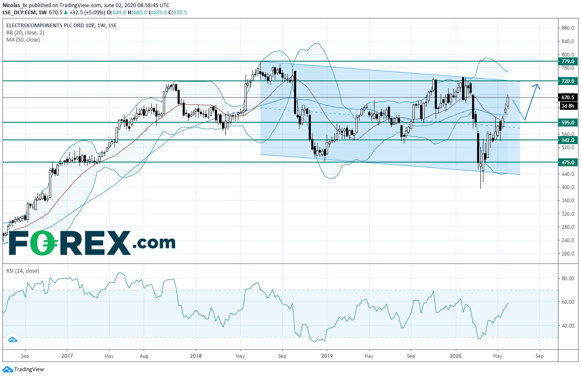This screenshot has height=377, width=581.
Task: Click the L:635.0 low value in header
Action: click(x=158, y=13)
